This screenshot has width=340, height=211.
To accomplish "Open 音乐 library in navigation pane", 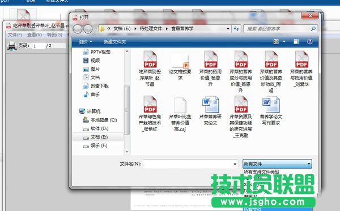I will coord(91,94).
